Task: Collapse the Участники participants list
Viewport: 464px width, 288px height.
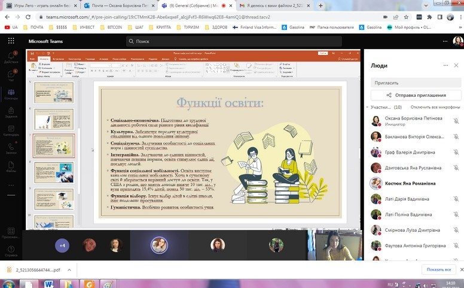Action: (368, 108)
